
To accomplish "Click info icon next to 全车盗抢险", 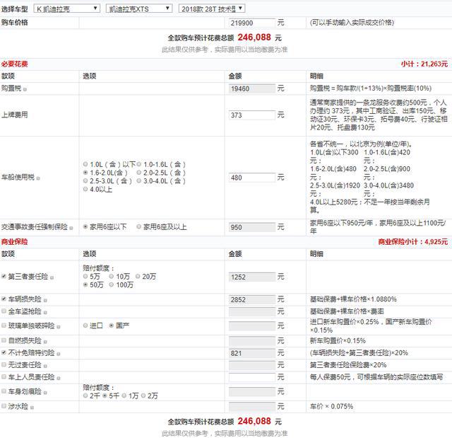I will [x=45, y=313].
